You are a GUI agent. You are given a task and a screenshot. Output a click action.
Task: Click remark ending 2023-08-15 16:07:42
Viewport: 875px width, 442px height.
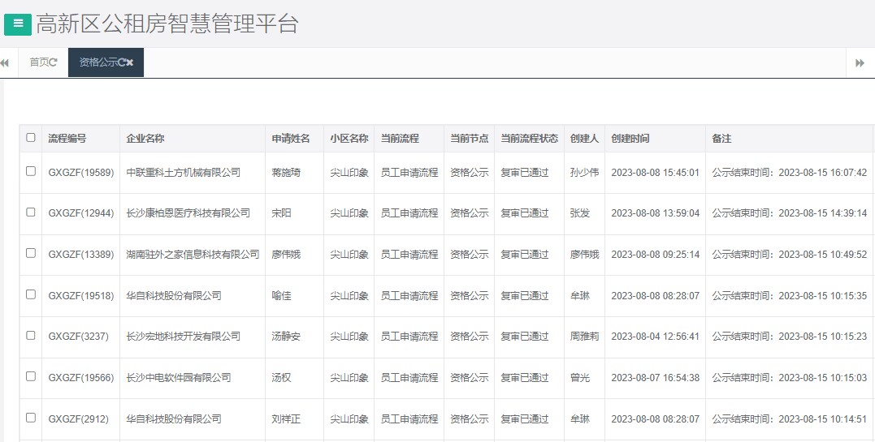point(790,173)
